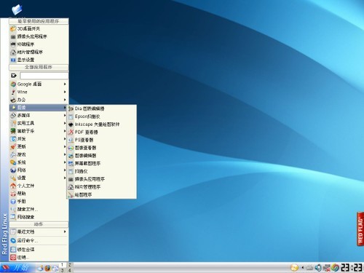Launch 图像查看器 image viewer

102,148
